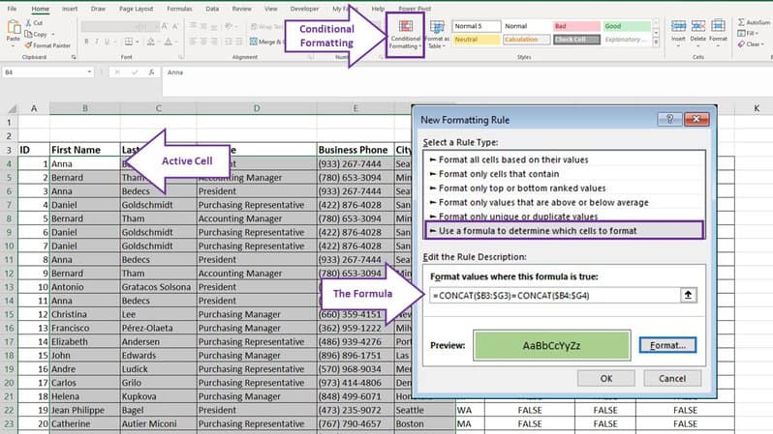Viewport: 773px width, 434px height.
Task: Click the Conditional Formatting ribbon icon
Action: [x=405, y=26]
